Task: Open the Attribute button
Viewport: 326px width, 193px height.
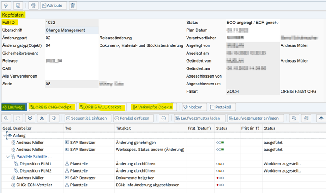Action: [x=53, y=5]
